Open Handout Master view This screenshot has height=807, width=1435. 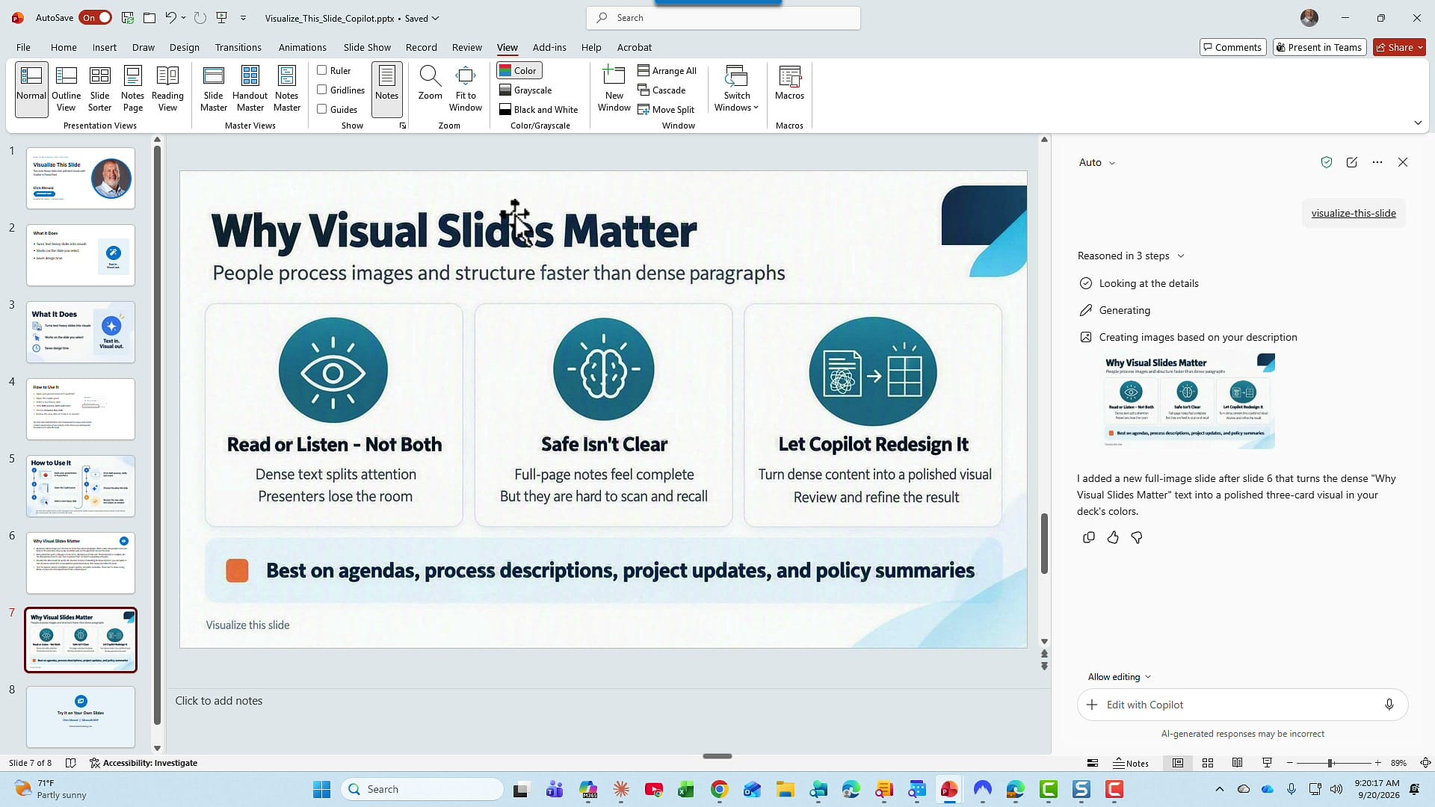250,89
